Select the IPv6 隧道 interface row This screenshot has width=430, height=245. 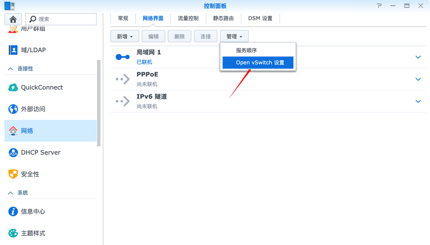[268, 101]
